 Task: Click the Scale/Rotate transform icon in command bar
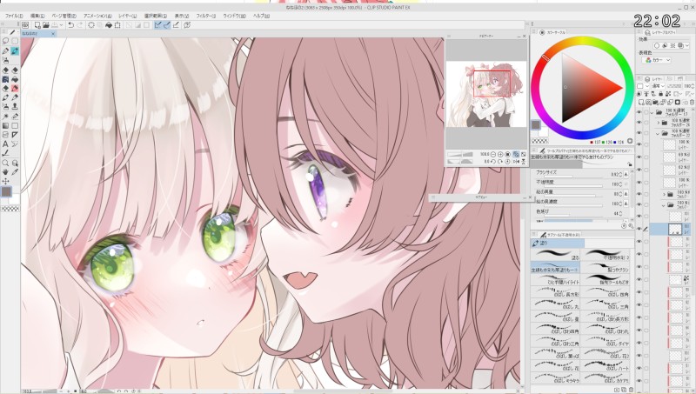(117, 25)
